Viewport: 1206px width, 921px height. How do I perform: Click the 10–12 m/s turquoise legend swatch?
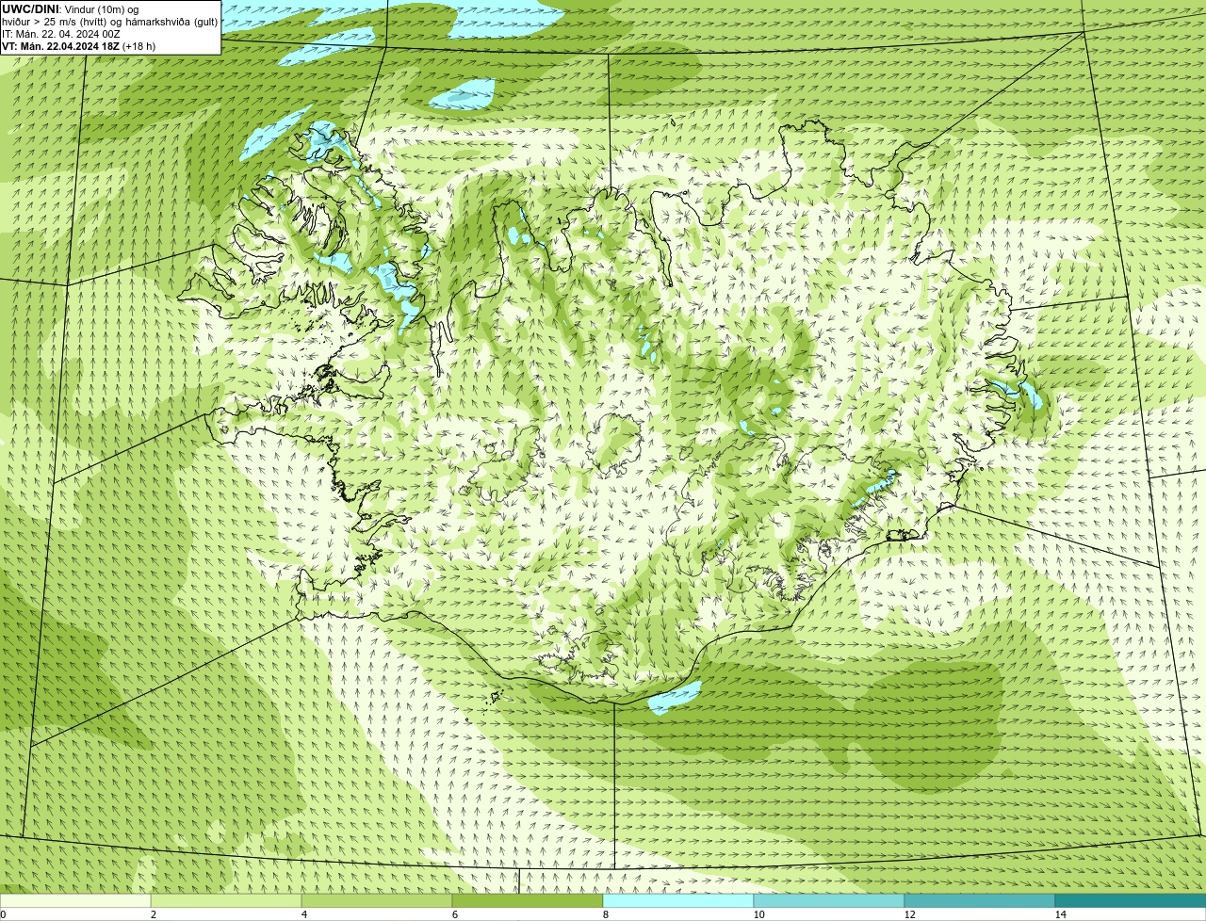829,900
